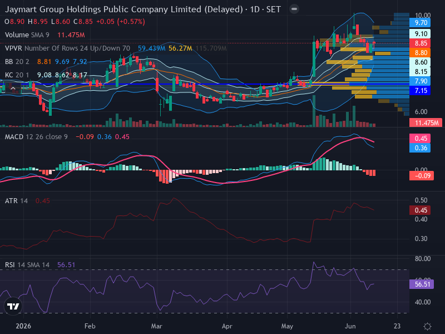Click the Jaymart Group Holdings symbol title
The image size is (445, 334).
coord(143,9)
